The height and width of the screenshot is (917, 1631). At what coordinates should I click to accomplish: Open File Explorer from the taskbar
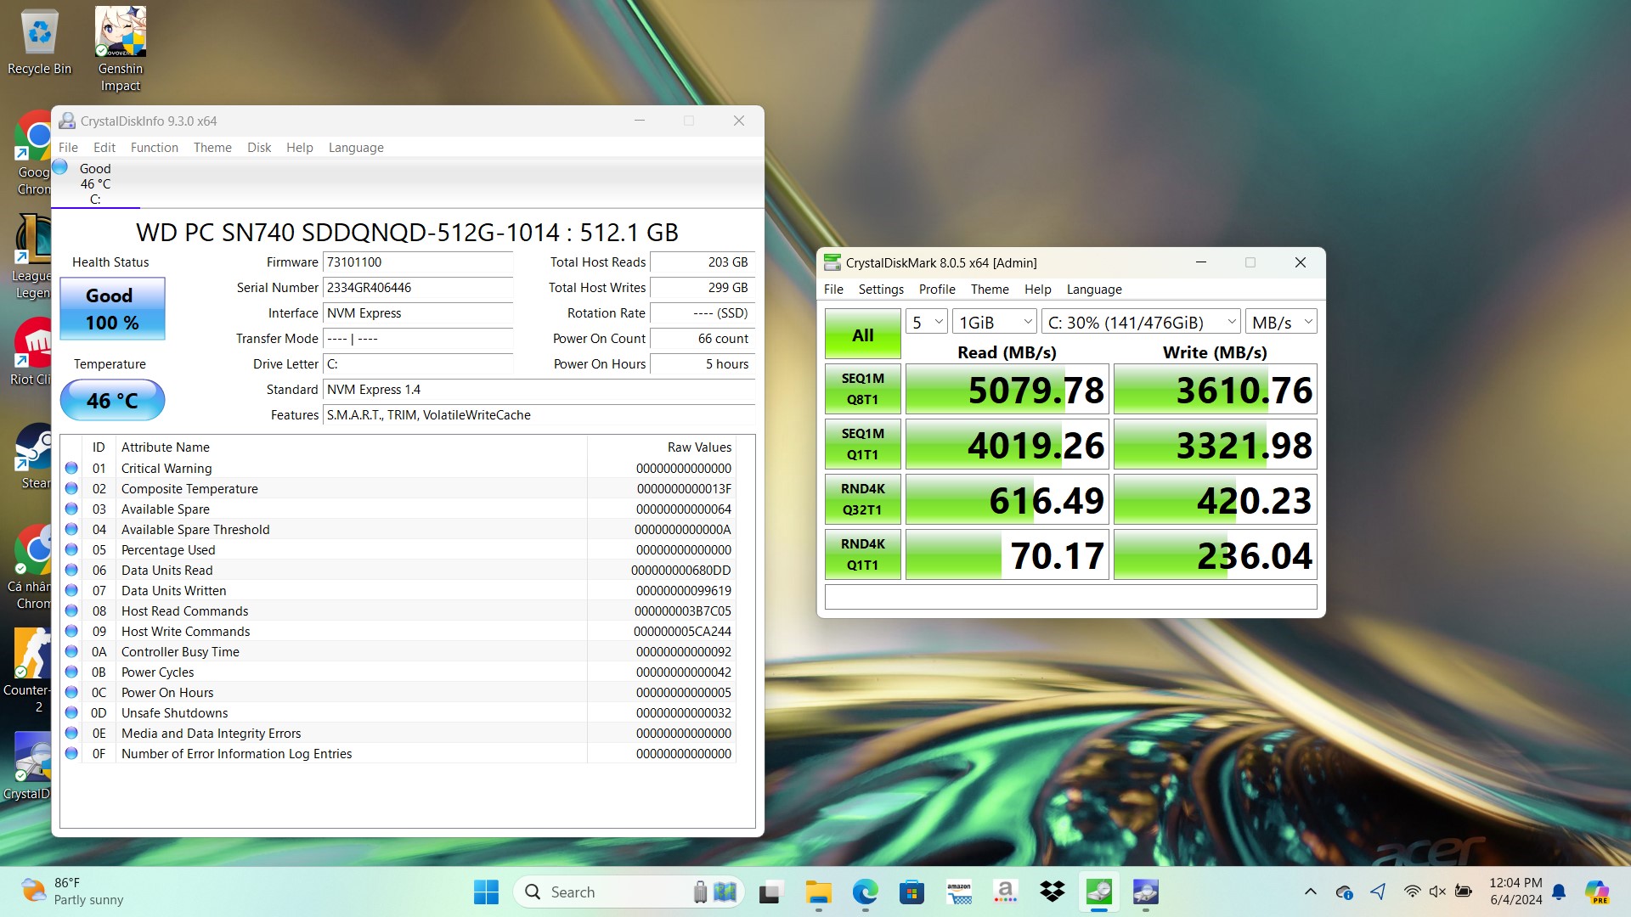(x=818, y=892)
